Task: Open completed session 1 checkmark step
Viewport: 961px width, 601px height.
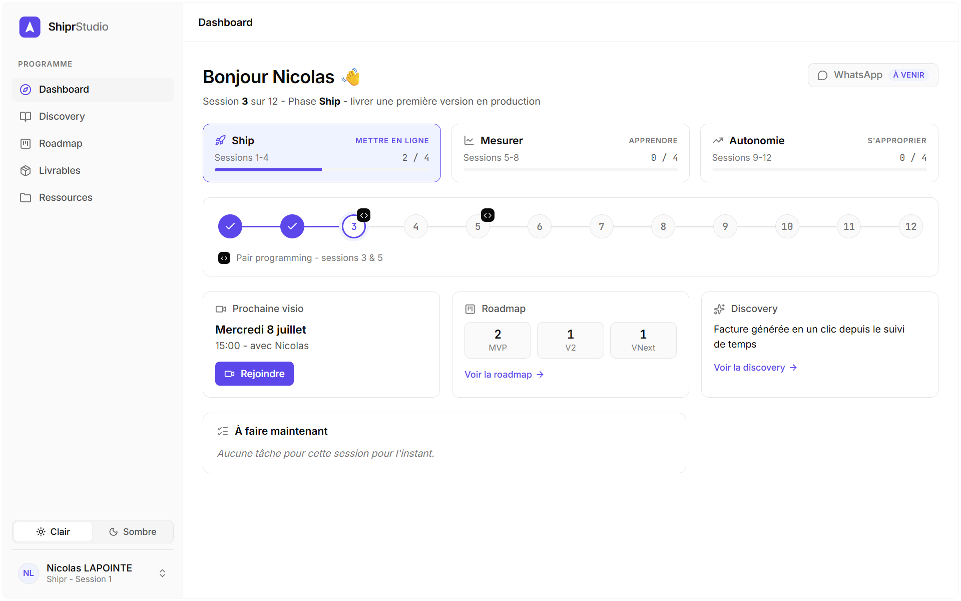Action: (230, 226)
